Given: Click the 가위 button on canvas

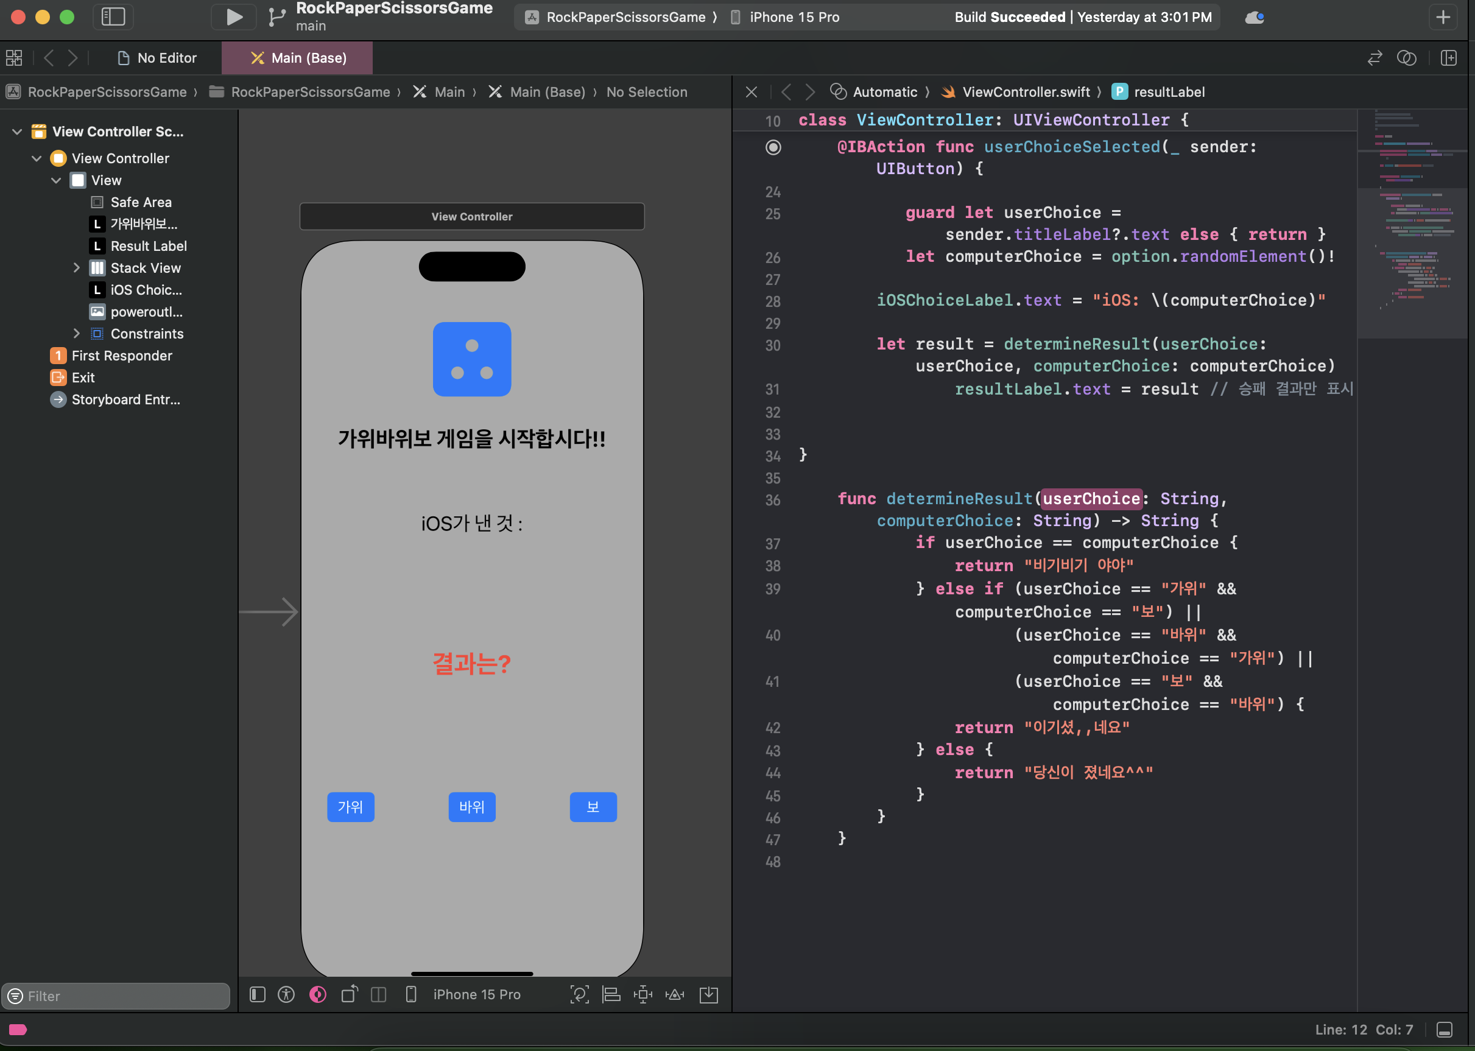Looking at the screenshot, I should (x=350, y=807).
